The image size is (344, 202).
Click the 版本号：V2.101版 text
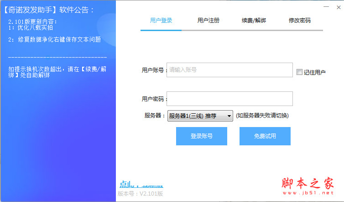pos(141,194)
